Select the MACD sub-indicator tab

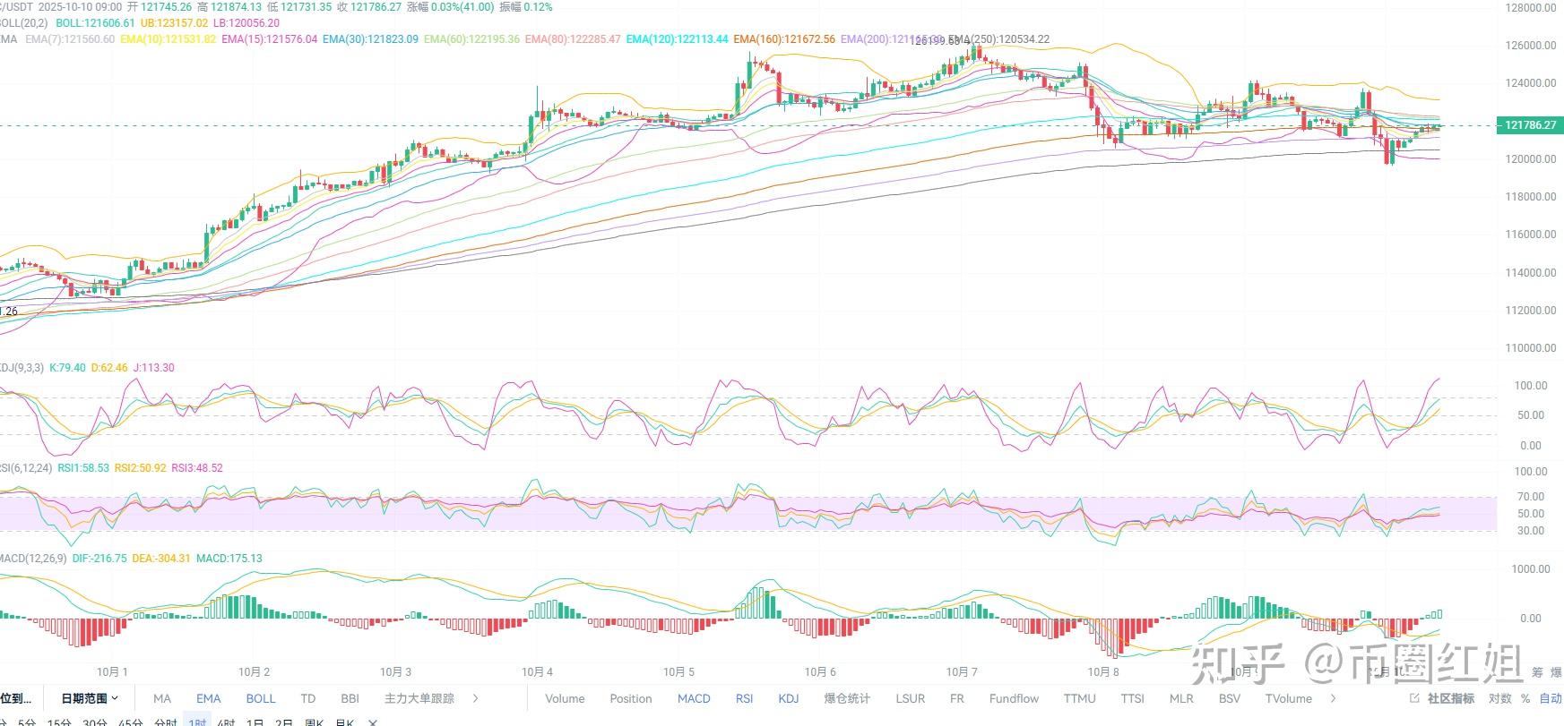[x=694, y=698]
